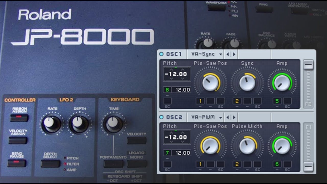
Task: Click the Portamento Time knob
Action: (113, 124)
